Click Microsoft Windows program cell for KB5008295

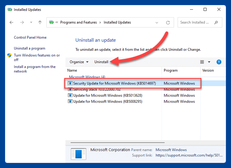pos(179,102)
